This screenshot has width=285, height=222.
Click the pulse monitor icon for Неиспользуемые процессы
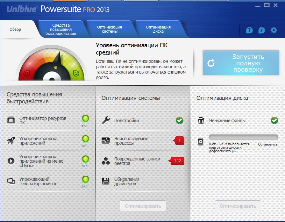tap(106, 140)
